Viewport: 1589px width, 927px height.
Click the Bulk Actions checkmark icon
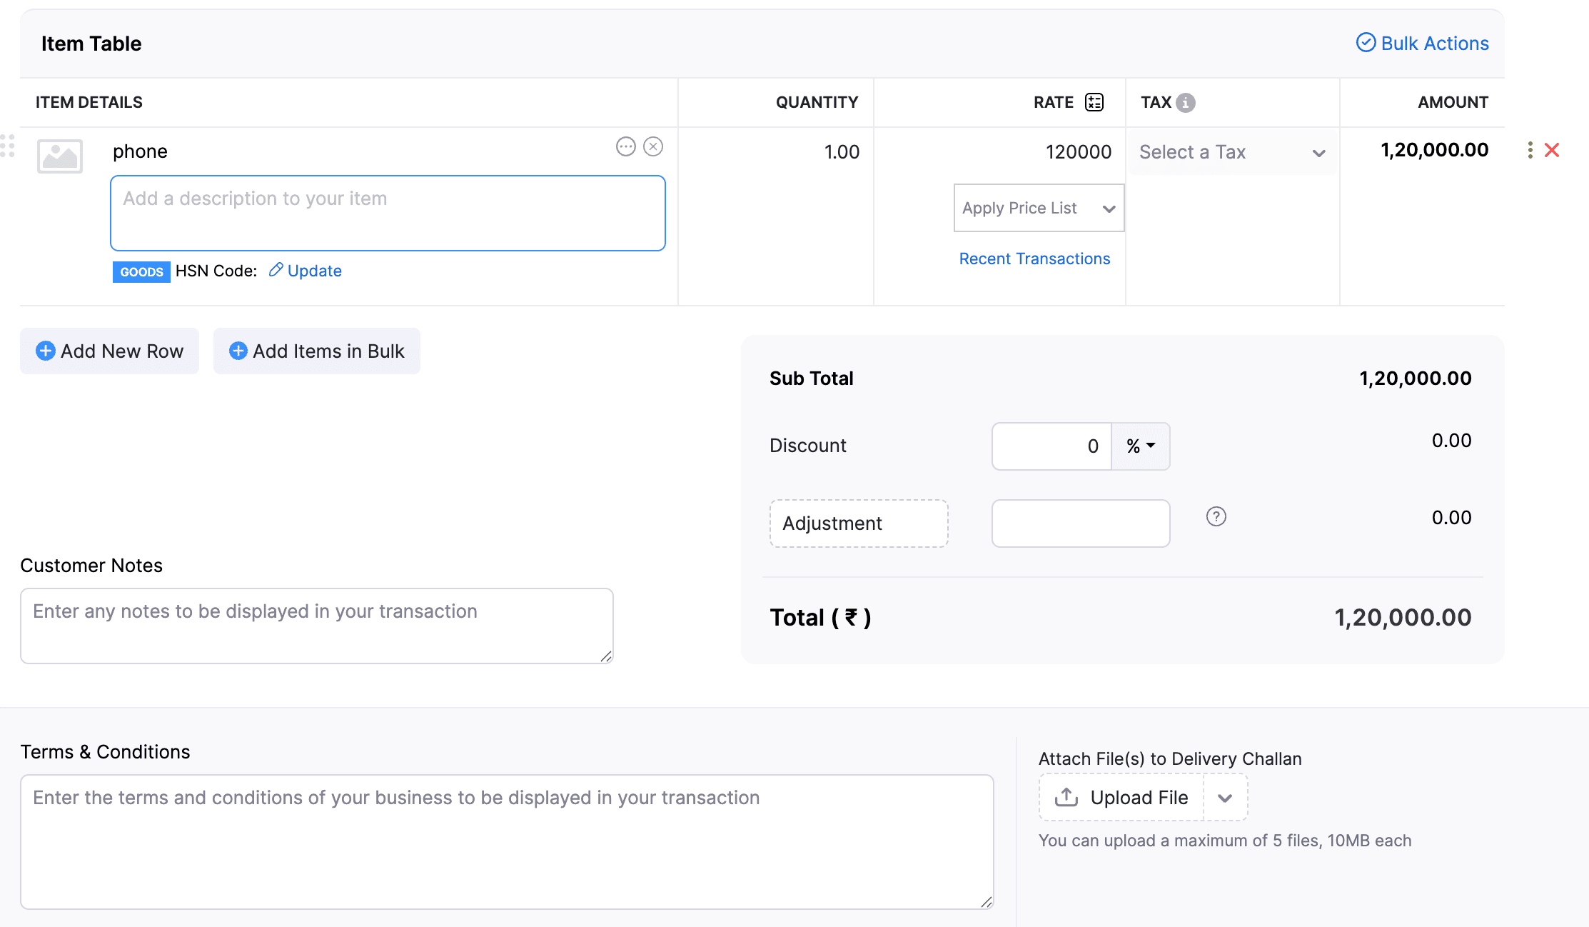point(1366,43)
